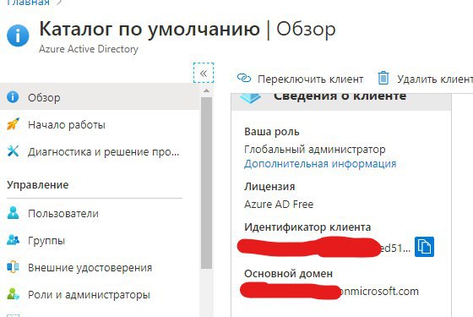The width and height of the screenshot is (473, 317).
Task: Click the Управление section header
Action: pyautogui.click(x=38, y=185)
